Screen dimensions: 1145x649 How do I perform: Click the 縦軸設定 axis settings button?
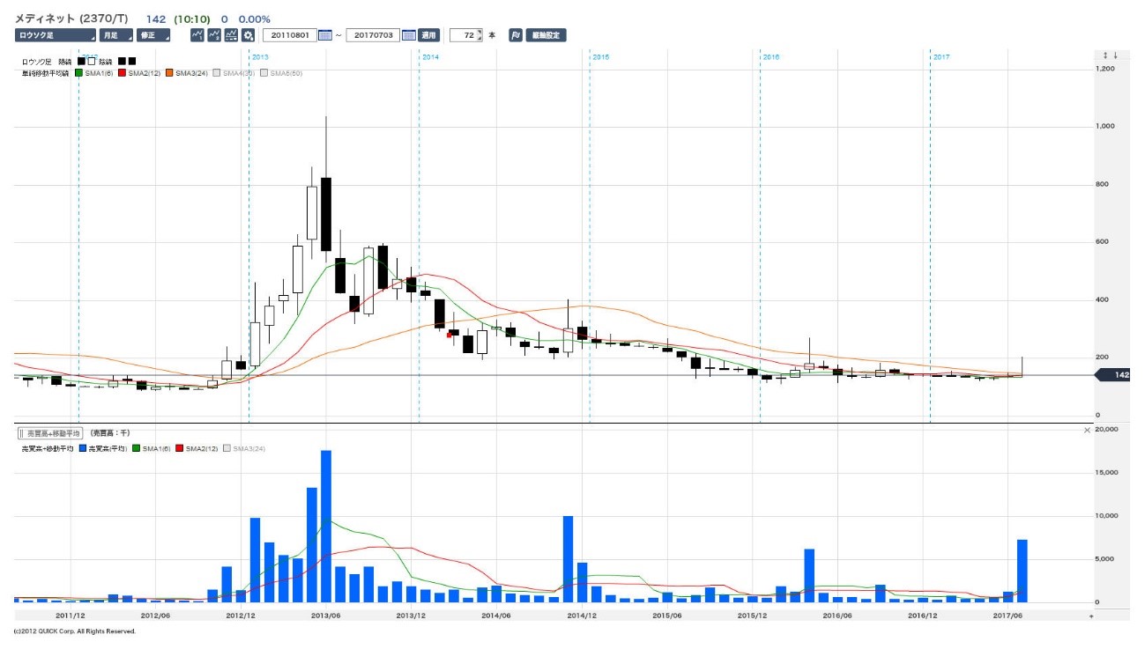pyautogui.click(x=546, y=35)
